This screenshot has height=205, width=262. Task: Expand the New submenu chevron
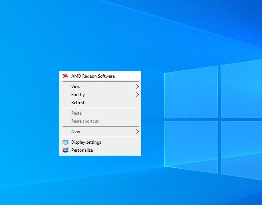[137, 132]
